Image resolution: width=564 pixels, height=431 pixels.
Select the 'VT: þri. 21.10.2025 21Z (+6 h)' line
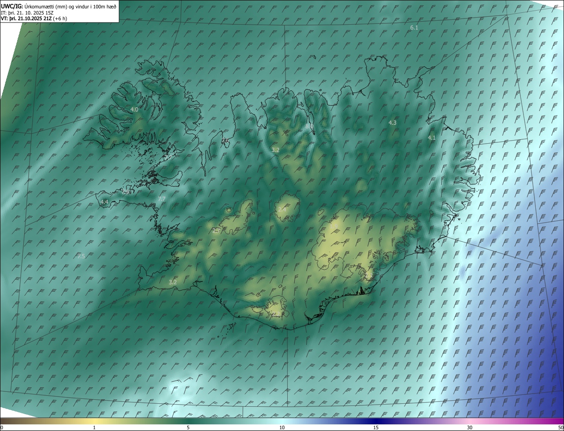(34, 19)
